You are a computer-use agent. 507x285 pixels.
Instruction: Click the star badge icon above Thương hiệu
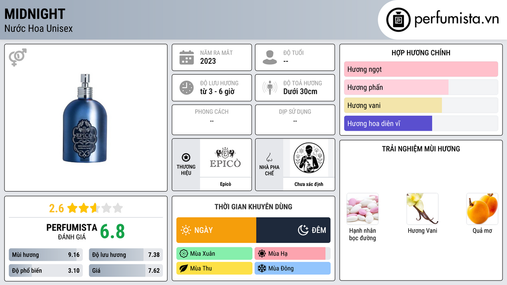186,157
